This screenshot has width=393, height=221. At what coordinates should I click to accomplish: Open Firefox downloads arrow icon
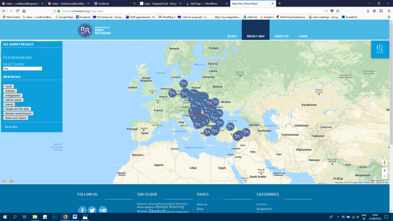click(x=368, y=11)
